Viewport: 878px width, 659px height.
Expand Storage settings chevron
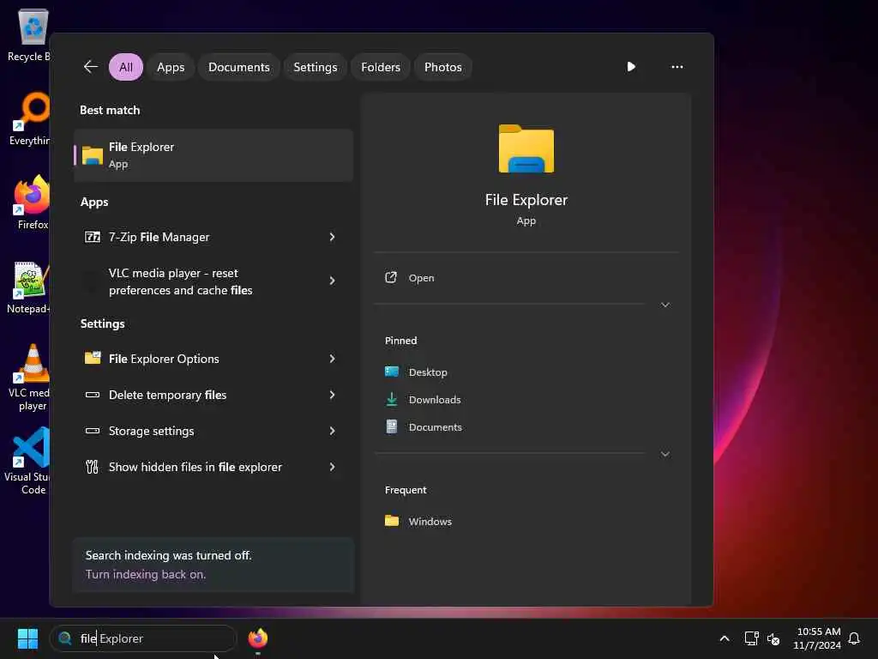(332, 431)
